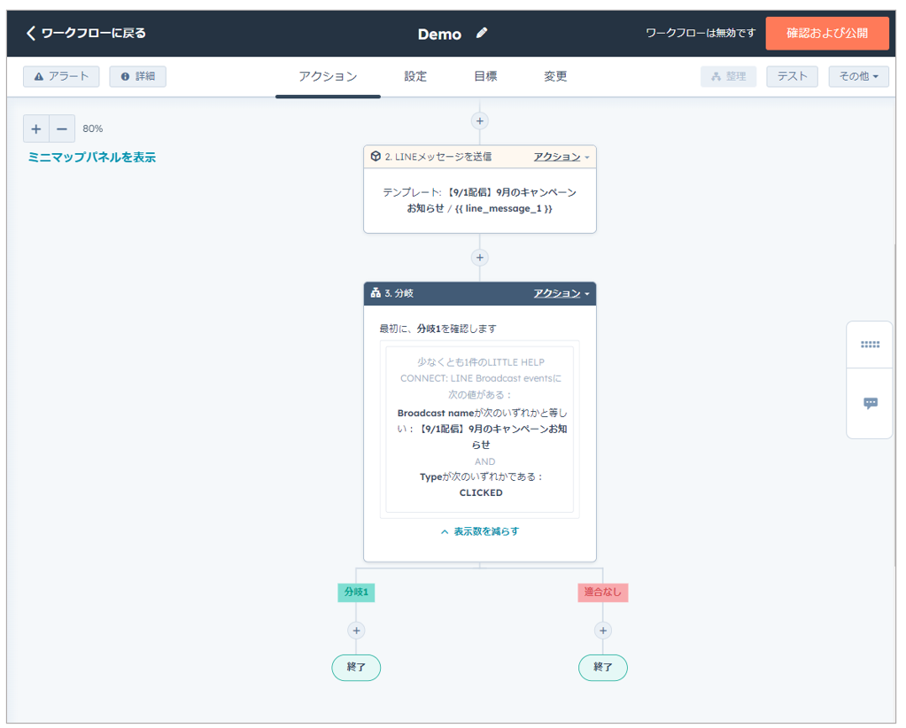Add an action under the 適合なし branch
Screen dimensions: 906x728
[603, 631]
